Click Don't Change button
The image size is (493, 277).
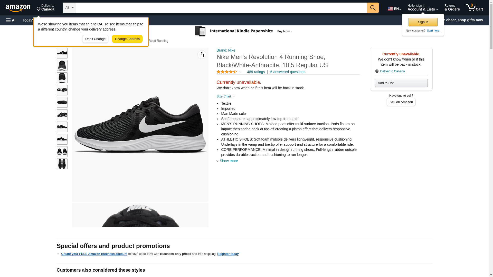(x=95, y=39)
